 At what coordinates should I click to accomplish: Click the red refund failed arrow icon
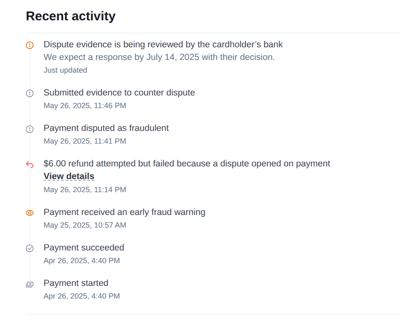tap(30, 164)
